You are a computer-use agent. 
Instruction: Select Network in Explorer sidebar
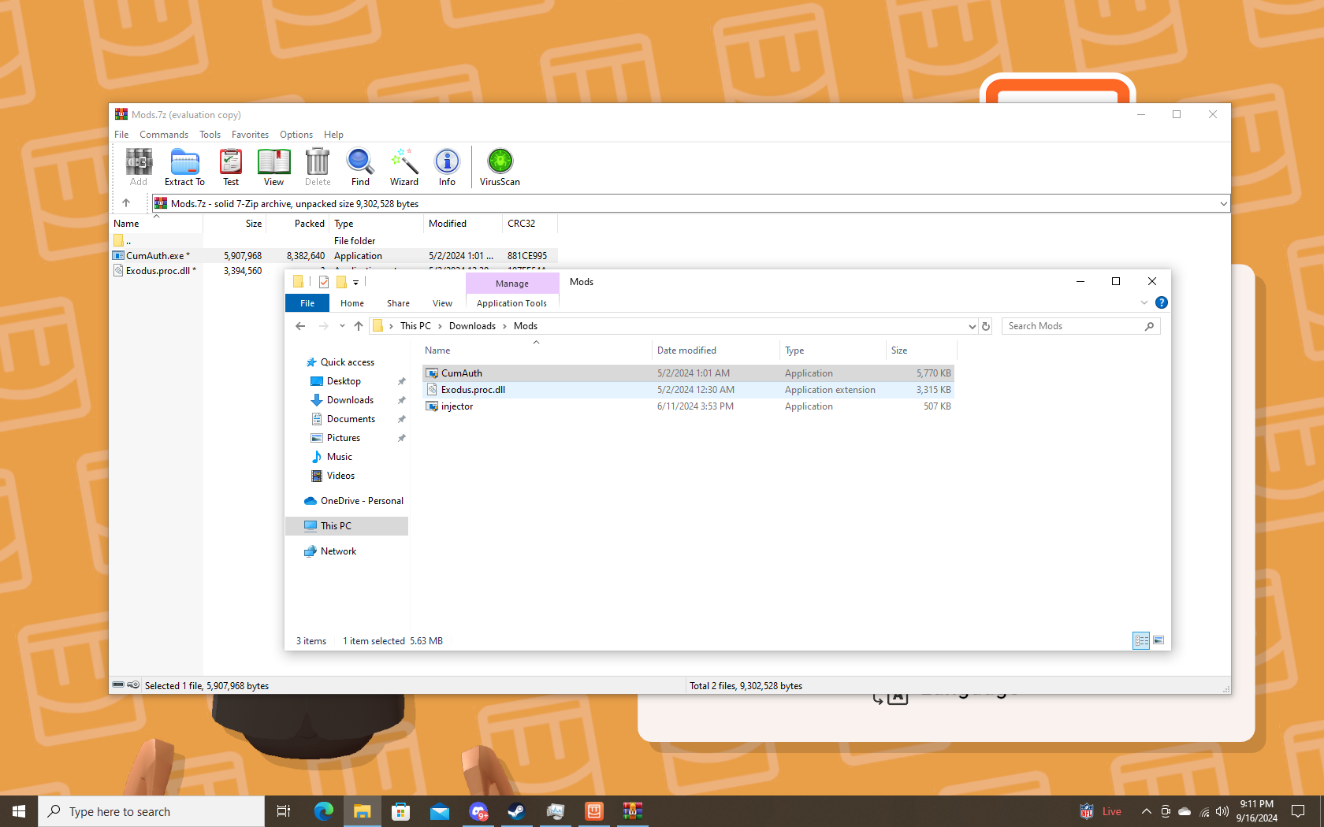pos(338,551)
